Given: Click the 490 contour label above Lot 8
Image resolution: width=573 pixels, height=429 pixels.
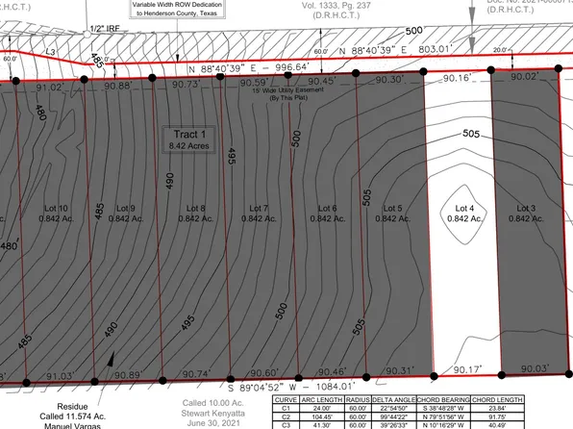Looking at the screenshot, I should [169, 181].
